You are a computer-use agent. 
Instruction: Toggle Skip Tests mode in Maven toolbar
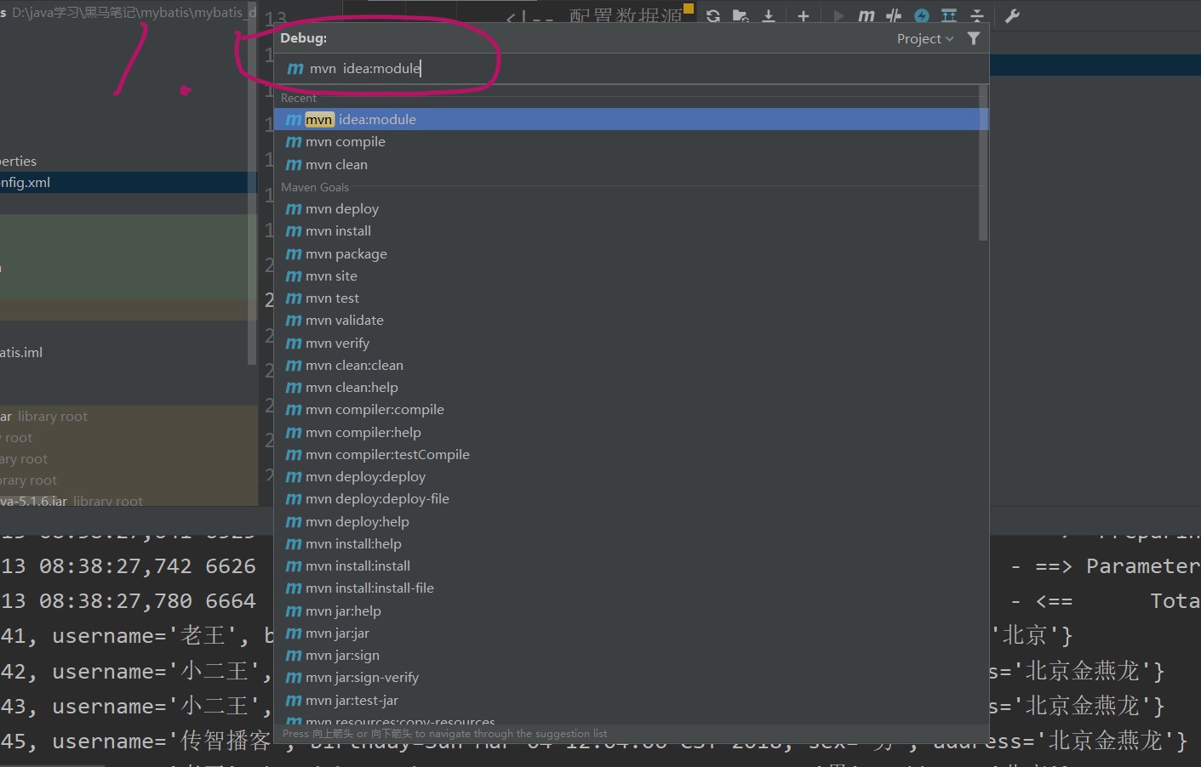tap(893, 15)
